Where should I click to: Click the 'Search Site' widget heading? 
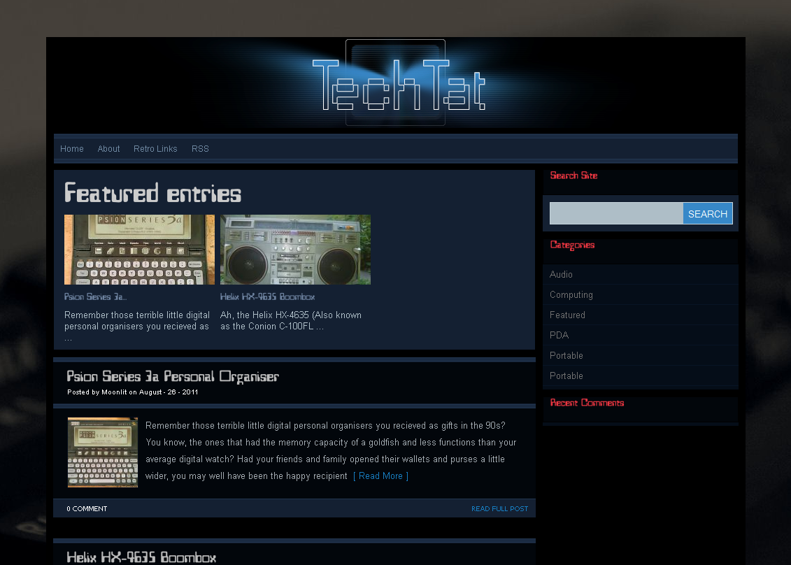coord(573,176)
